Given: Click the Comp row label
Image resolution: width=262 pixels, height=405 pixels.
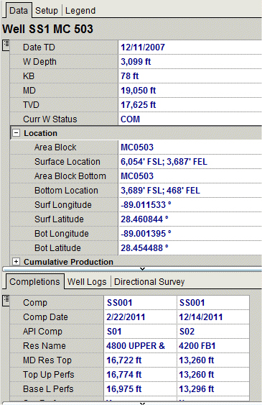Looking at the screenshot, I should coord(35,303).
